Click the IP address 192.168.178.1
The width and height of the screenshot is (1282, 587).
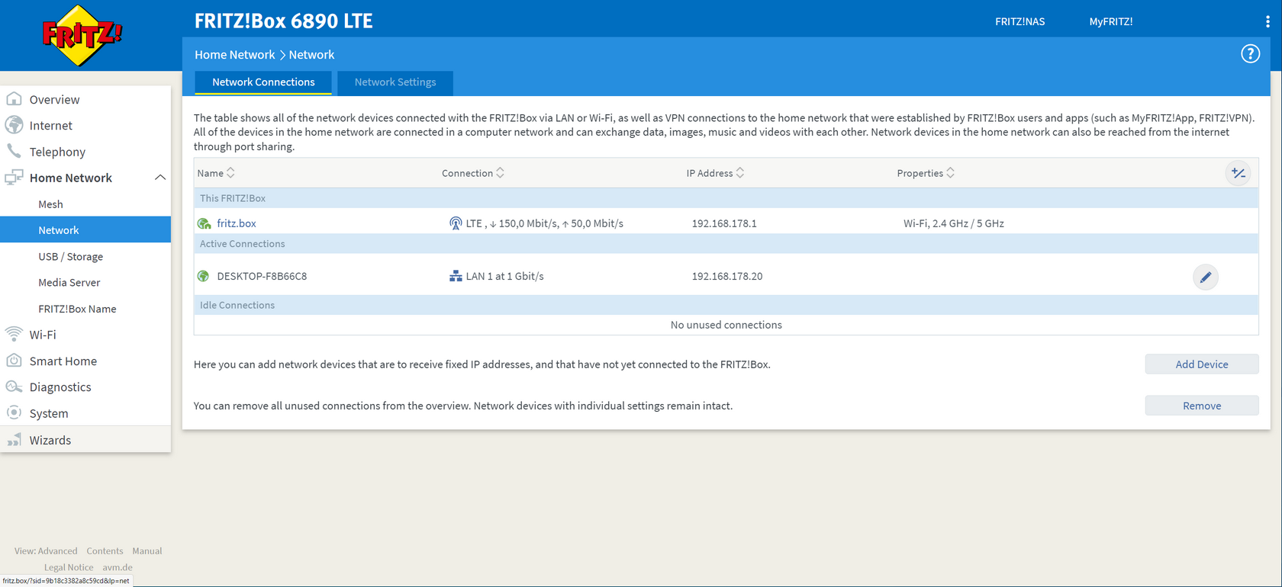tap(724, 223)
